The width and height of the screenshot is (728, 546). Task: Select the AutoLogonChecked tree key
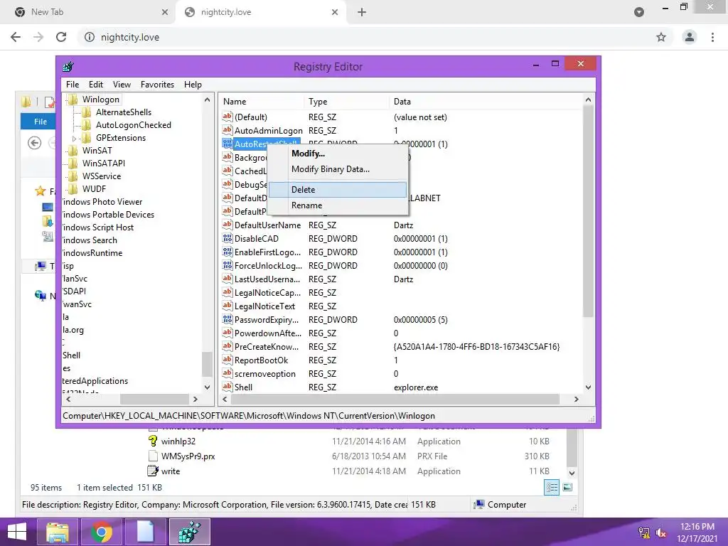133,125
